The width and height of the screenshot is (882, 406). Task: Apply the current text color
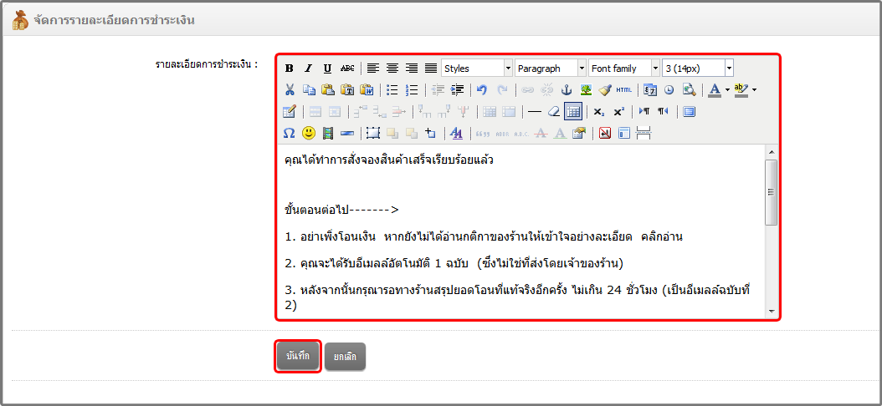coord(715,89)
